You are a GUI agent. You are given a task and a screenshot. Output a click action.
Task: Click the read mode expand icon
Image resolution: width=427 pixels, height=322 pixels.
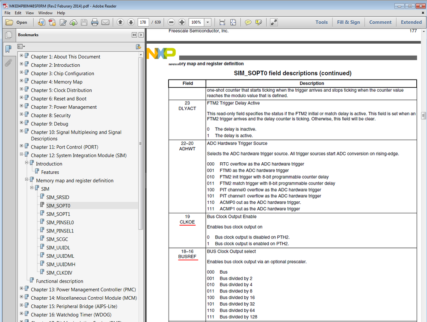pos(274,22)
